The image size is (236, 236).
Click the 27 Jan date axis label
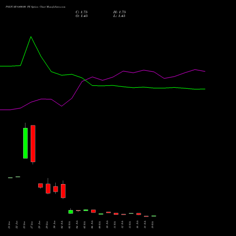(x=32, y=225)
